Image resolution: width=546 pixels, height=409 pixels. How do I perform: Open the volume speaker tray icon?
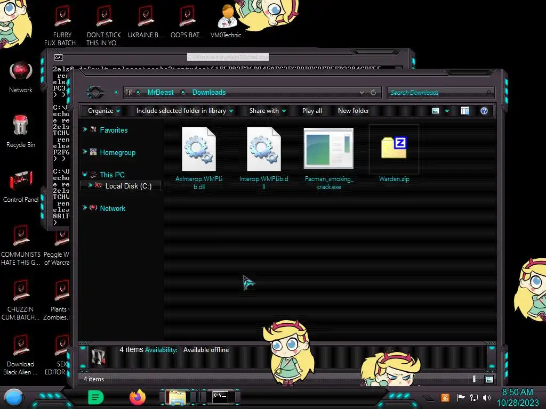[487, 397]
